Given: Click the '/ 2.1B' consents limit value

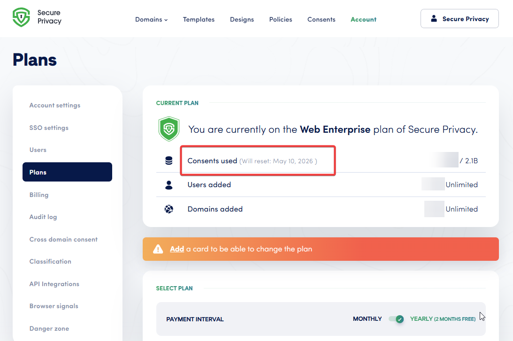Looking at the screenshot, I should click(x=468, y=161).
